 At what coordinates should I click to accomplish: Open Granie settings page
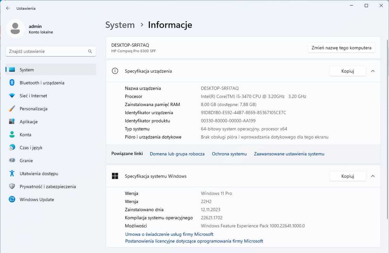click(51, 160)
